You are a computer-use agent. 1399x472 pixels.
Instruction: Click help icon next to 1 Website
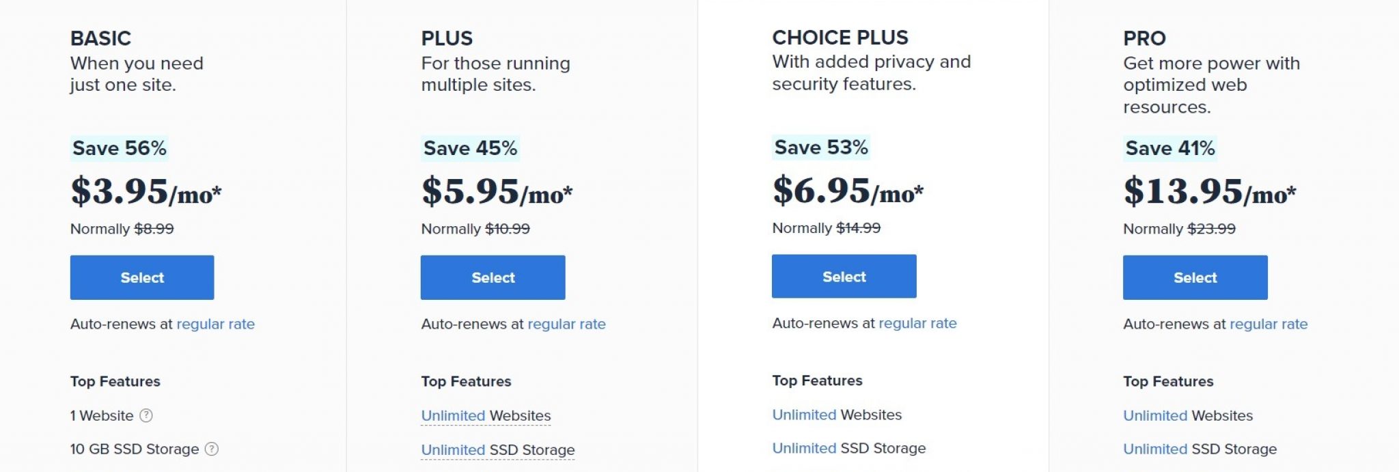[x=146, y=415]
